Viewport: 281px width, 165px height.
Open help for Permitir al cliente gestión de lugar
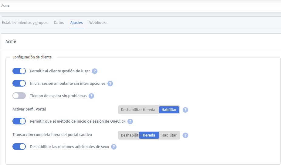pyautogui.click(x=95, y=71)
